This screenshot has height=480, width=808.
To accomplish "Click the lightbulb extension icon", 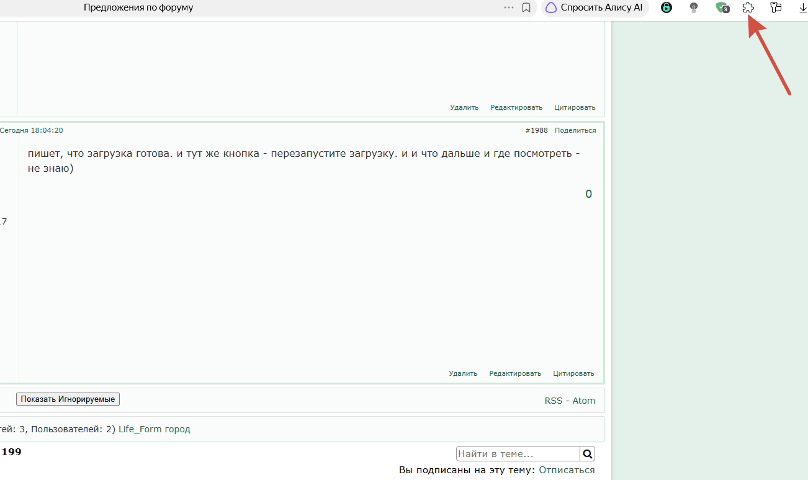I will (x=694, y=8).
